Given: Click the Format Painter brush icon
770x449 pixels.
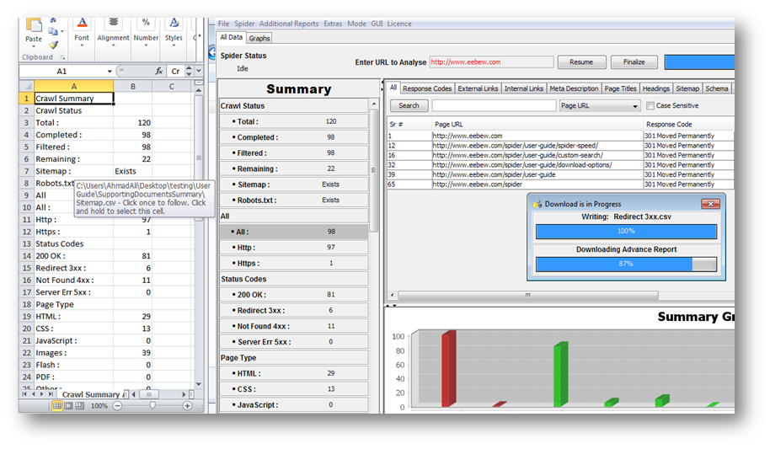Looking at the screenshot, I should click(x=52, y=45).
